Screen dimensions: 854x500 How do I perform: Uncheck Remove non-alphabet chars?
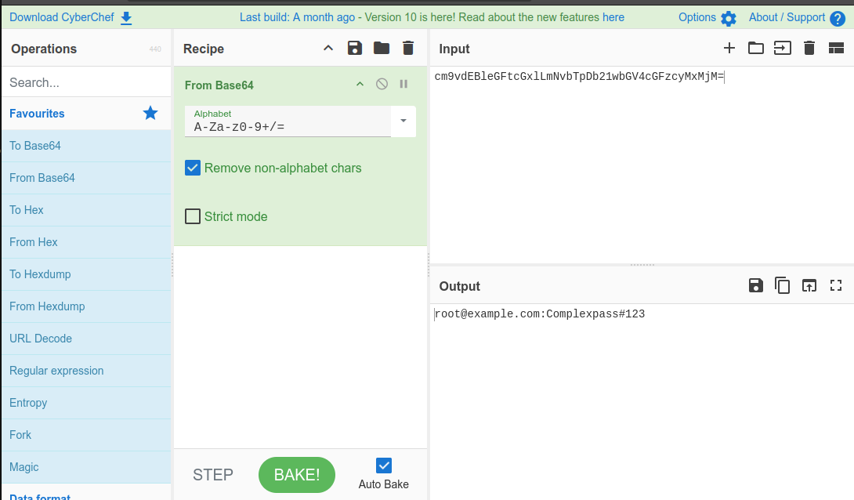coord(192,168)
